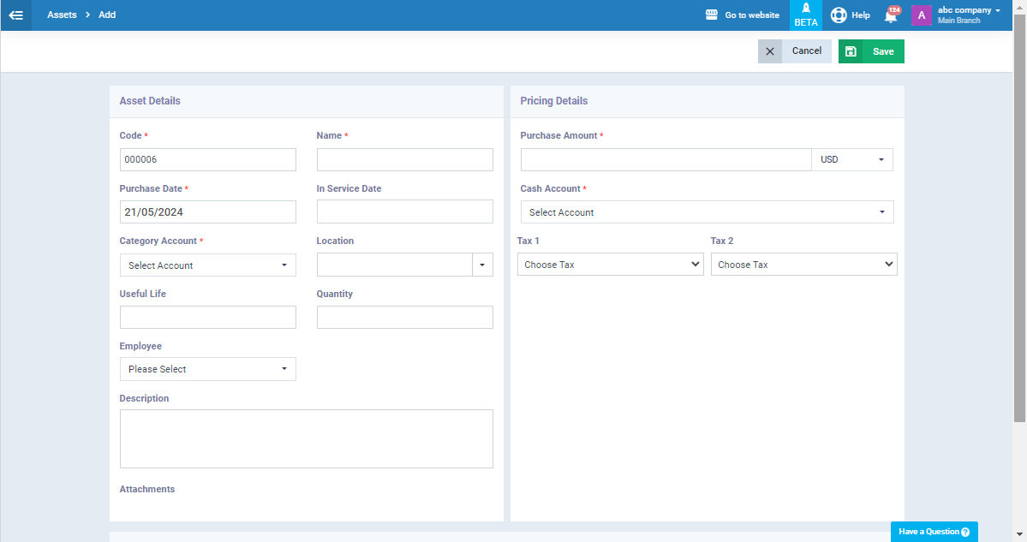Click the back arrow menu icon

tap(15, 15)
